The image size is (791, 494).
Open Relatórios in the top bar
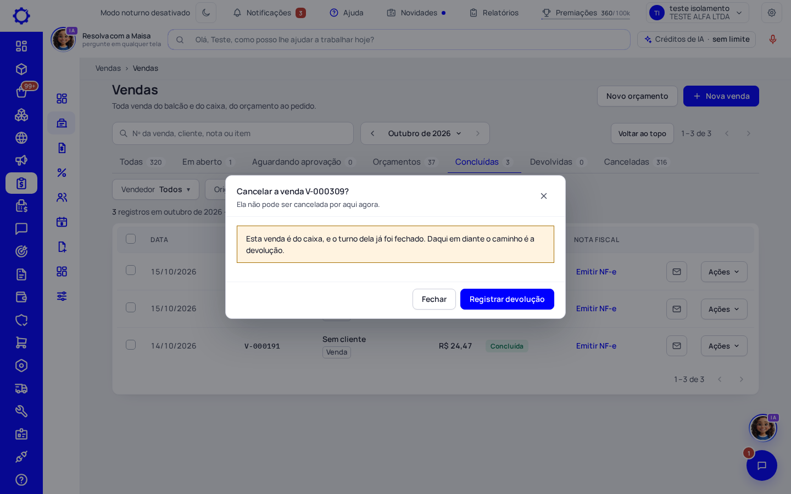pos(494,13)
